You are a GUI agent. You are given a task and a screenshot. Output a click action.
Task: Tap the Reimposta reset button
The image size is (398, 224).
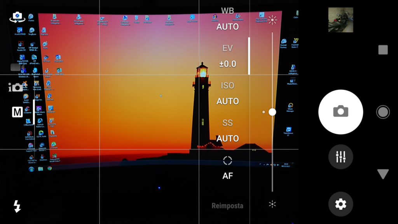pyautogui.click(x=227, y=206)
